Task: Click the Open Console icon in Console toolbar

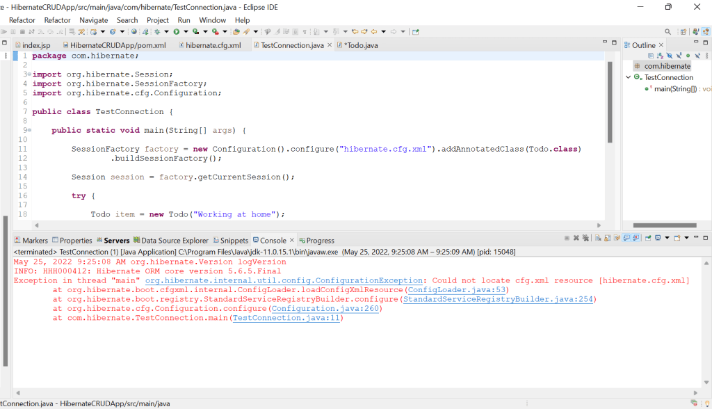Action: [x=677, y=238]
